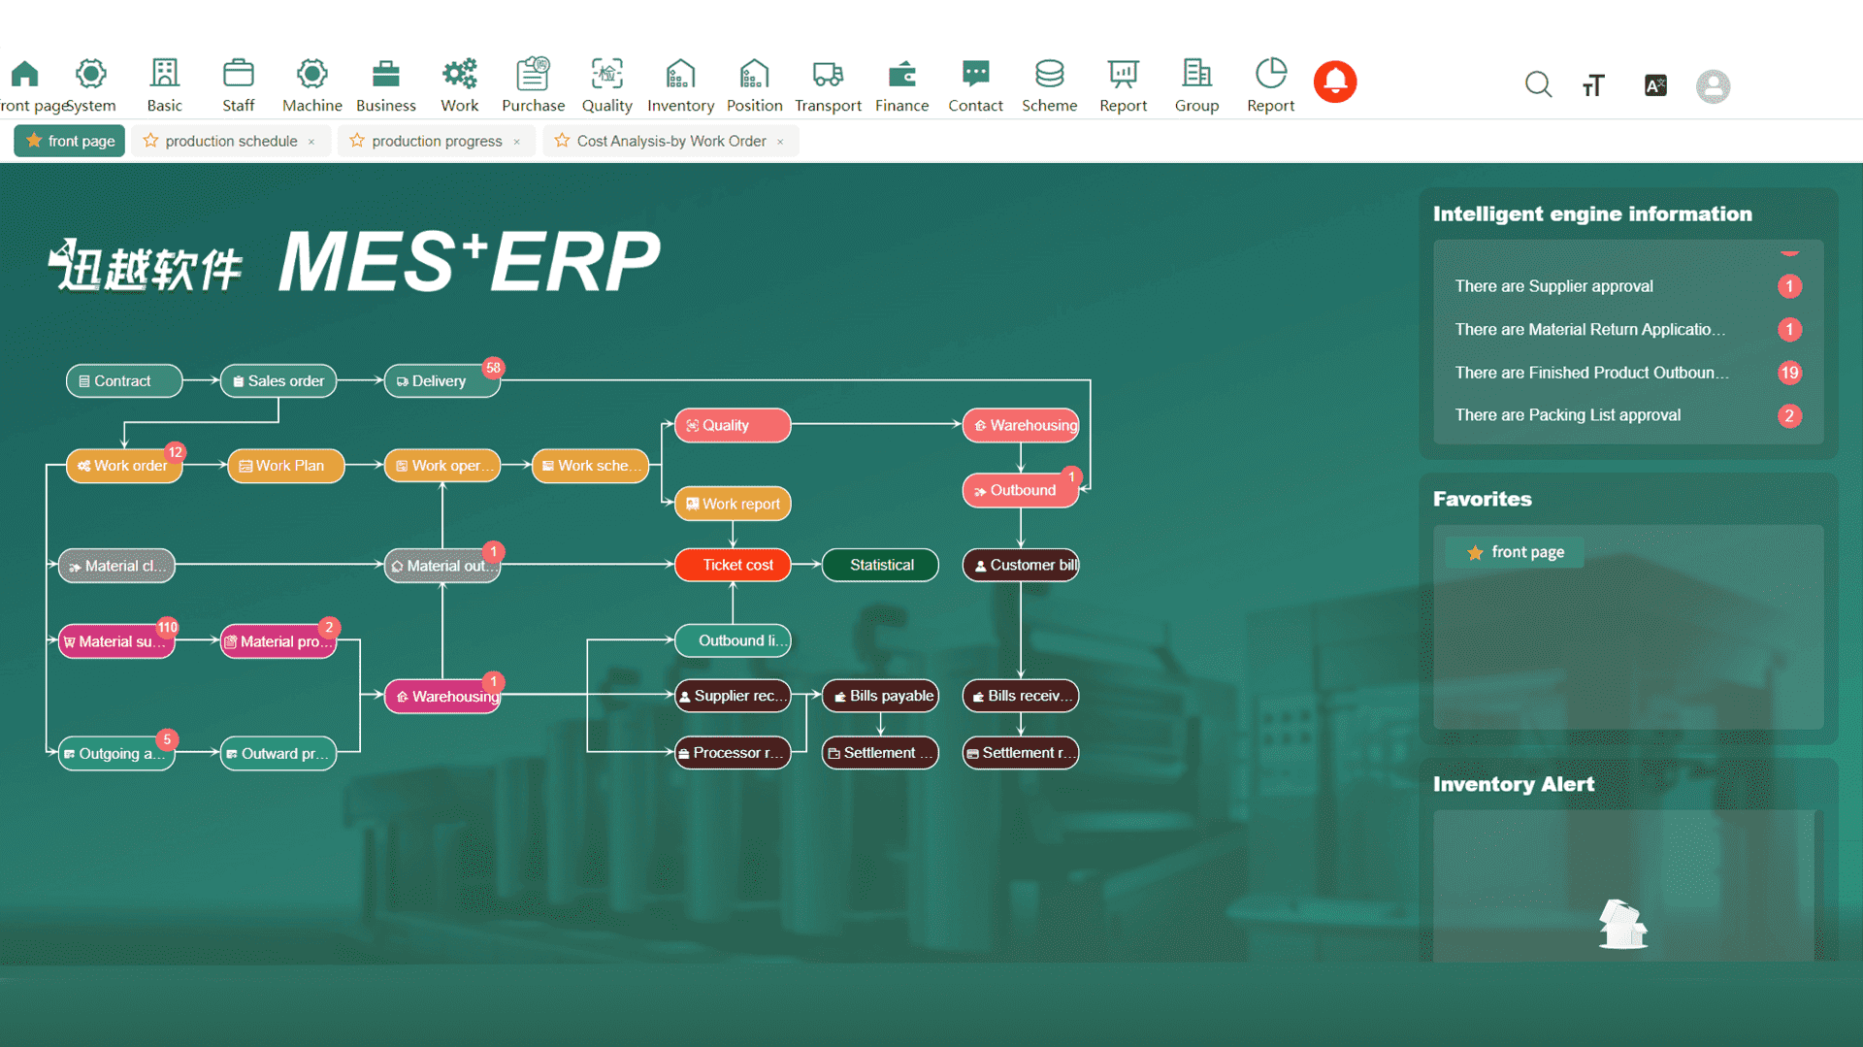Open the Machine module icon
Image resolution: width=1863 pixels, height=1047 pixels.
[311, 75]
